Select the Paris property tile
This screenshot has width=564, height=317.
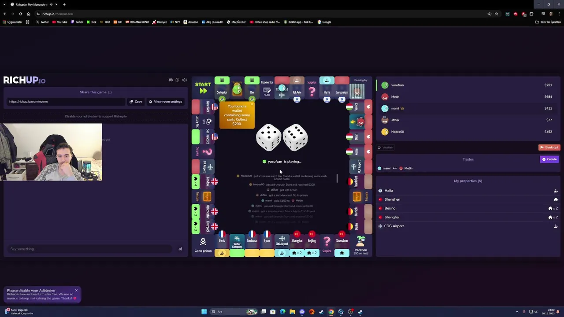(222, 246)
